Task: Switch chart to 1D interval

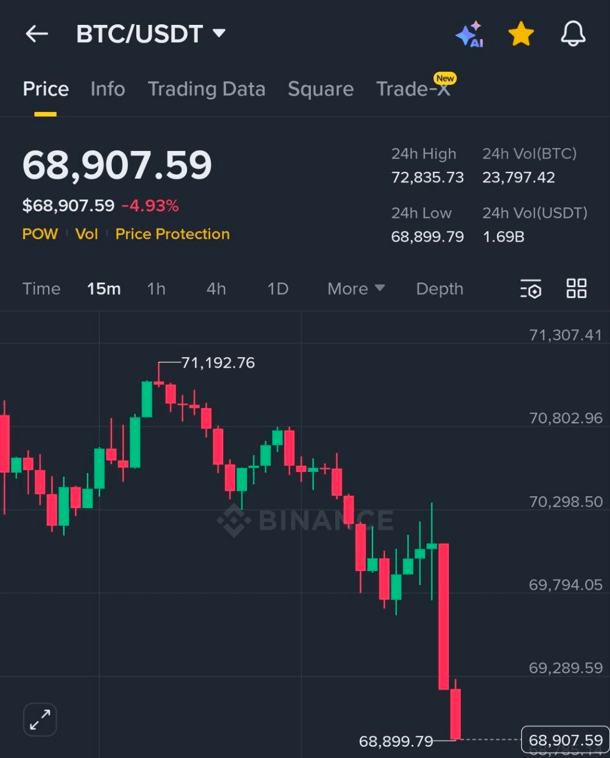Action: tap(278, 289)
